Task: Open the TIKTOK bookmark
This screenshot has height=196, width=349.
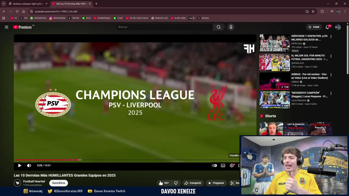Action: coord(74,18)
